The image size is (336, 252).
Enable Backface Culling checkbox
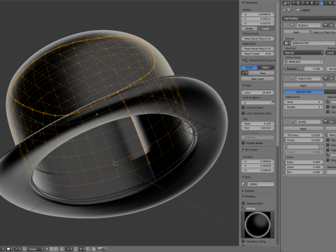[x=244, y=241]
